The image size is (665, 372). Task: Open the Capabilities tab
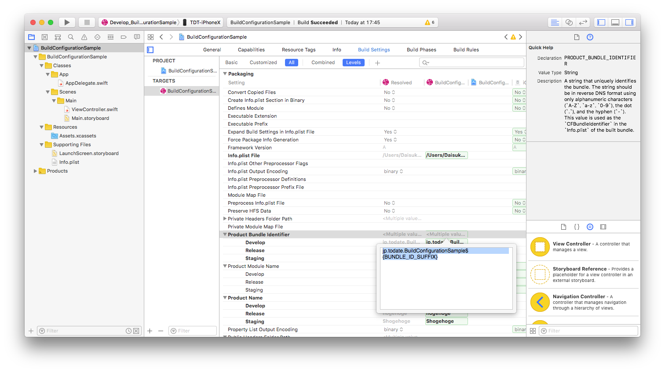251,50
